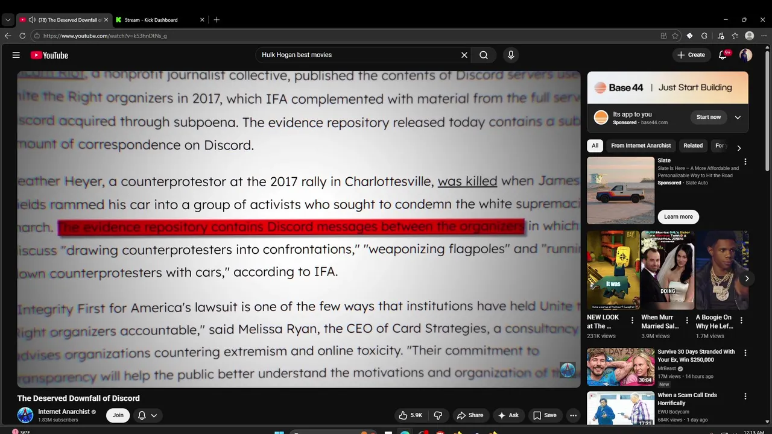Advance the Shorts shelf with next arrow
This screenshot has height=434, width=772.
coord(747,278)
